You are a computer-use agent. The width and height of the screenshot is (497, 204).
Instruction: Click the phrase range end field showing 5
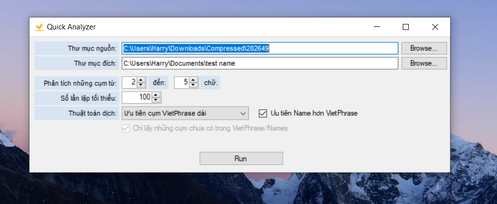(x=181, y=82)
